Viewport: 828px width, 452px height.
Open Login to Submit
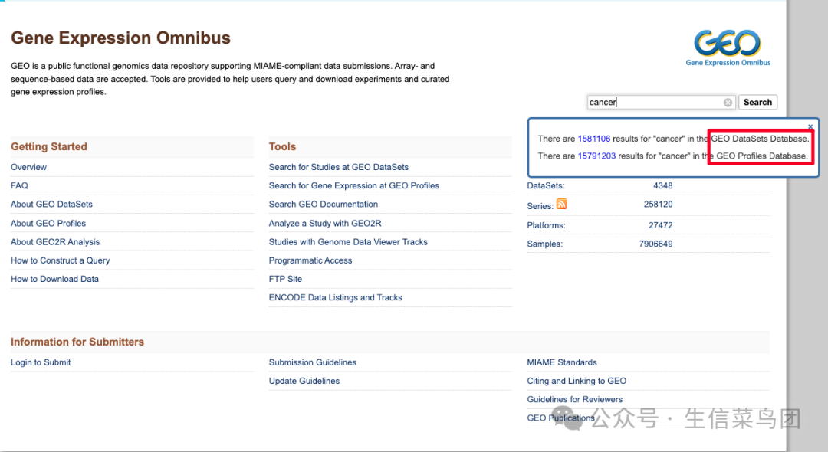(40, 362)
